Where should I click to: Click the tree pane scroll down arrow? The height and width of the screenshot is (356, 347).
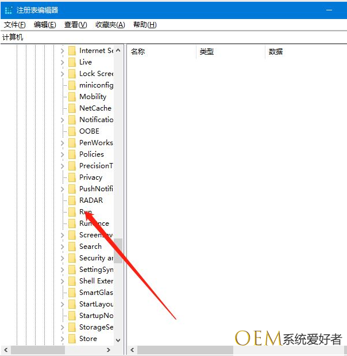118,340
